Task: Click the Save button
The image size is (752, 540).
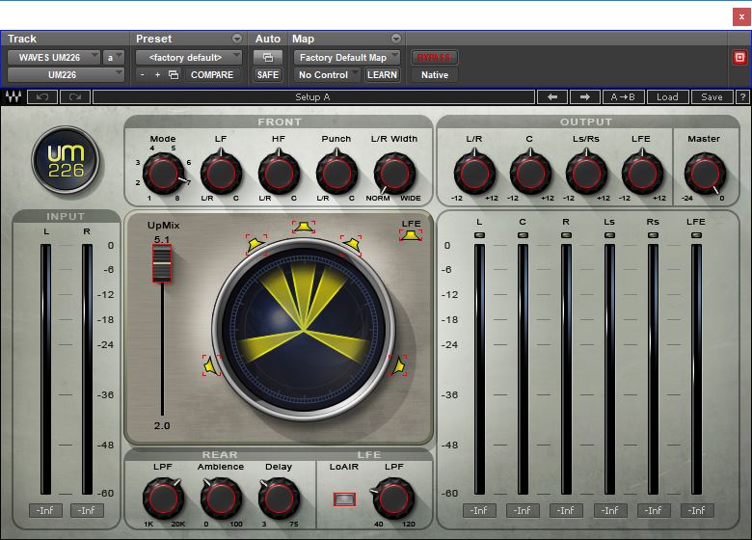Action: coord(712,96)
